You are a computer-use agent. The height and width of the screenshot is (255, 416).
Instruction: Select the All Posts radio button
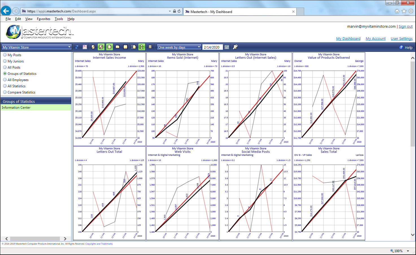(5, 67)
